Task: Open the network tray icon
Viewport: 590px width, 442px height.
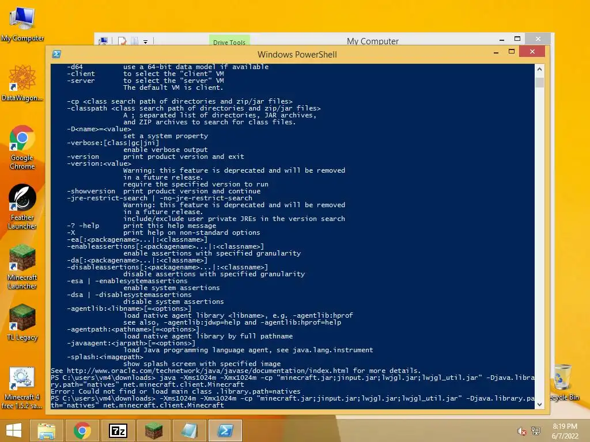Action: point(536,431)
